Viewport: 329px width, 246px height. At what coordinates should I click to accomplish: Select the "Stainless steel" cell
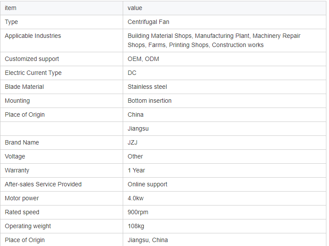pos(147,87)
